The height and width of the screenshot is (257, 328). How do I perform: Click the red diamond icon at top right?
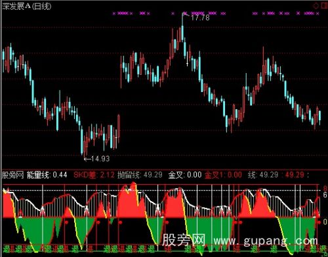pos(316,6)
